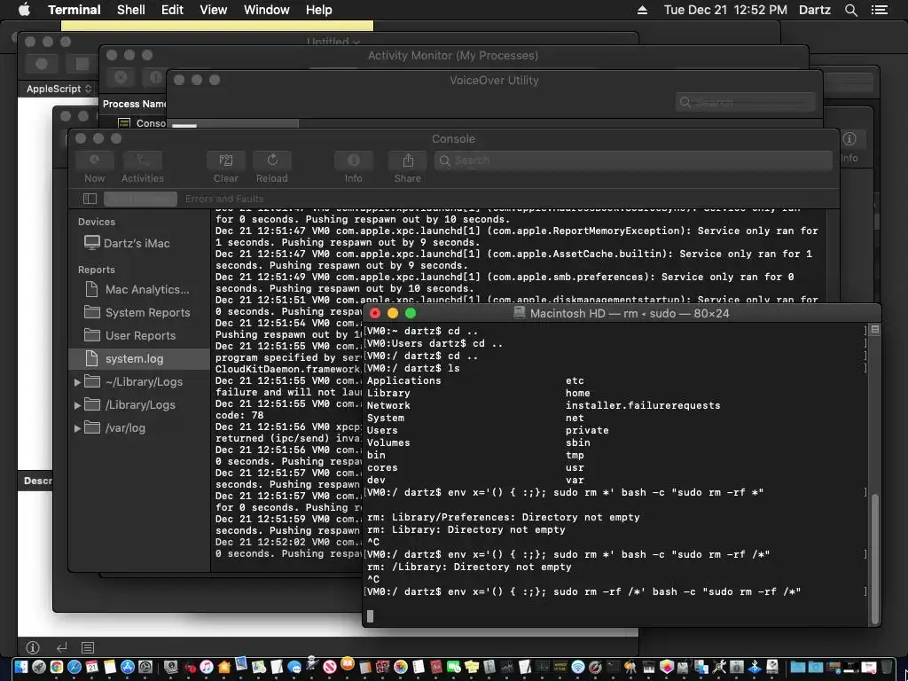This screenshot has height=681, width=908.
Task: Click the menu bar date and time
Action: tap(725, 10)
